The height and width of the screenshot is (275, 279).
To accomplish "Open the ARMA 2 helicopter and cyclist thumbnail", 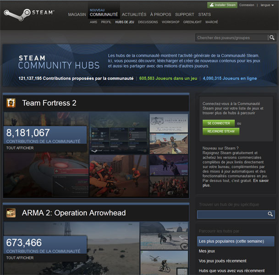I will pyautogui.click(x=164, y=263).
